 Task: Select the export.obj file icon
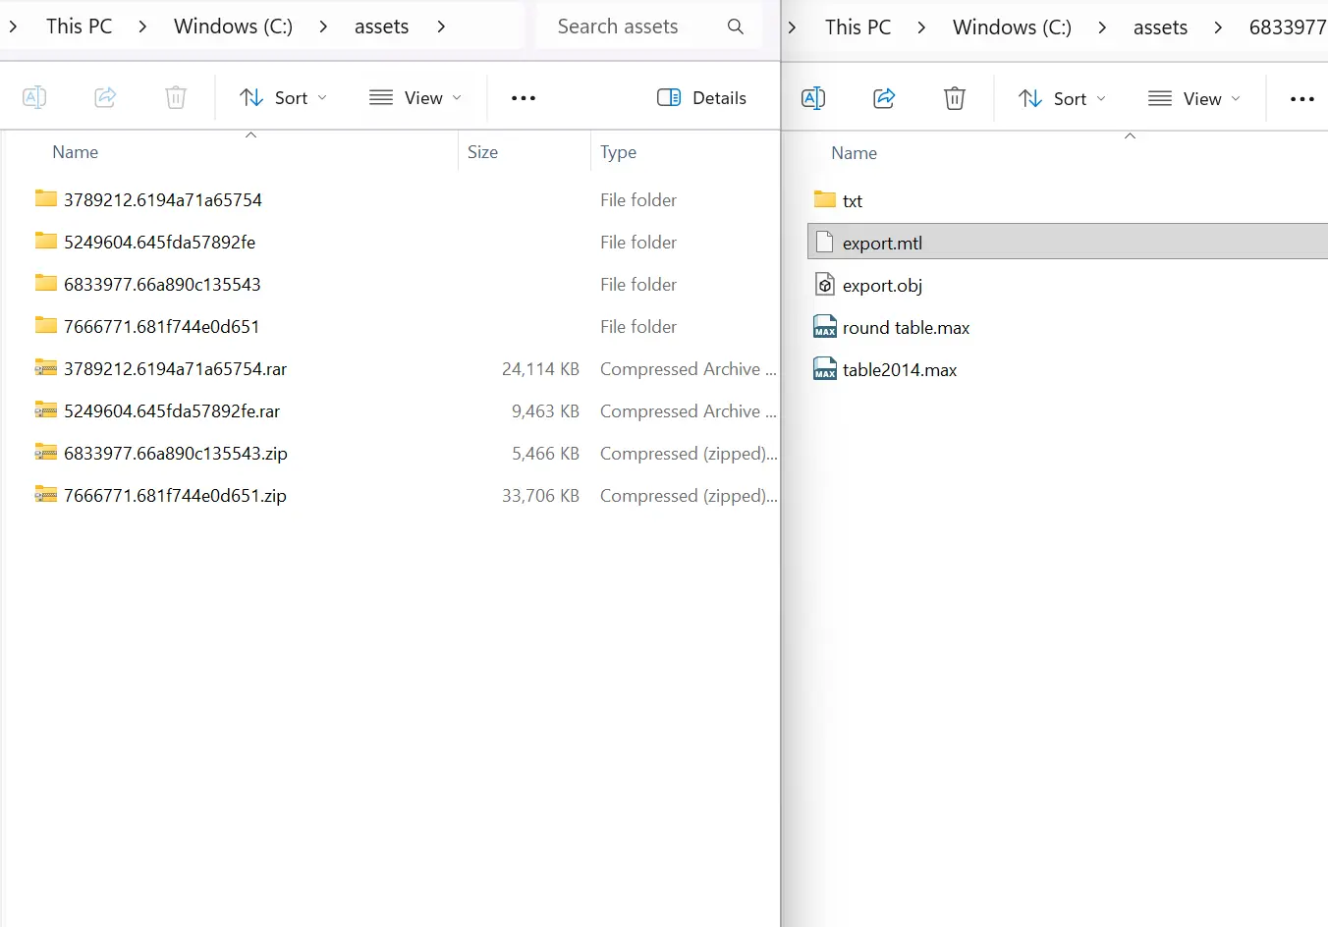tap(825, 285)
